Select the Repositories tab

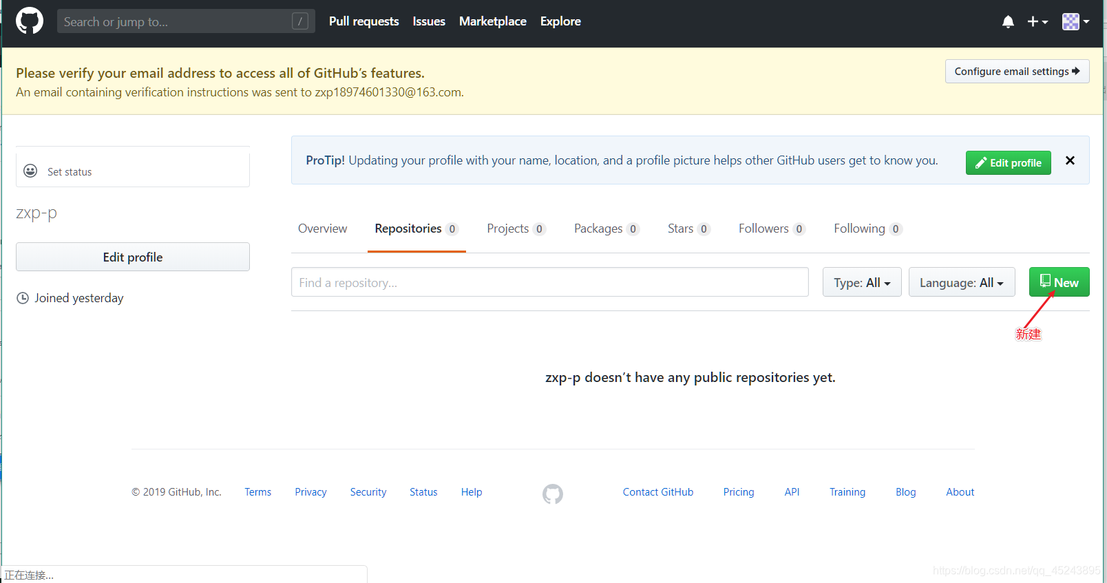pyautogui.click(x=417, y=229)
